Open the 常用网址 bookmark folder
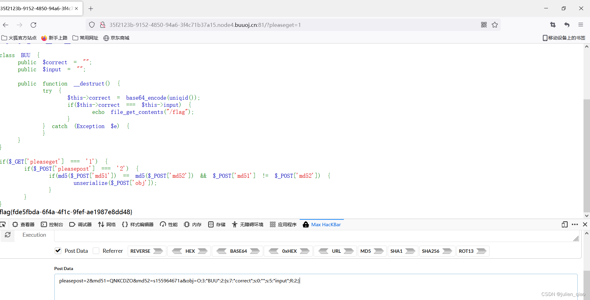The image size is (590, 300). (x=85, y=38)
